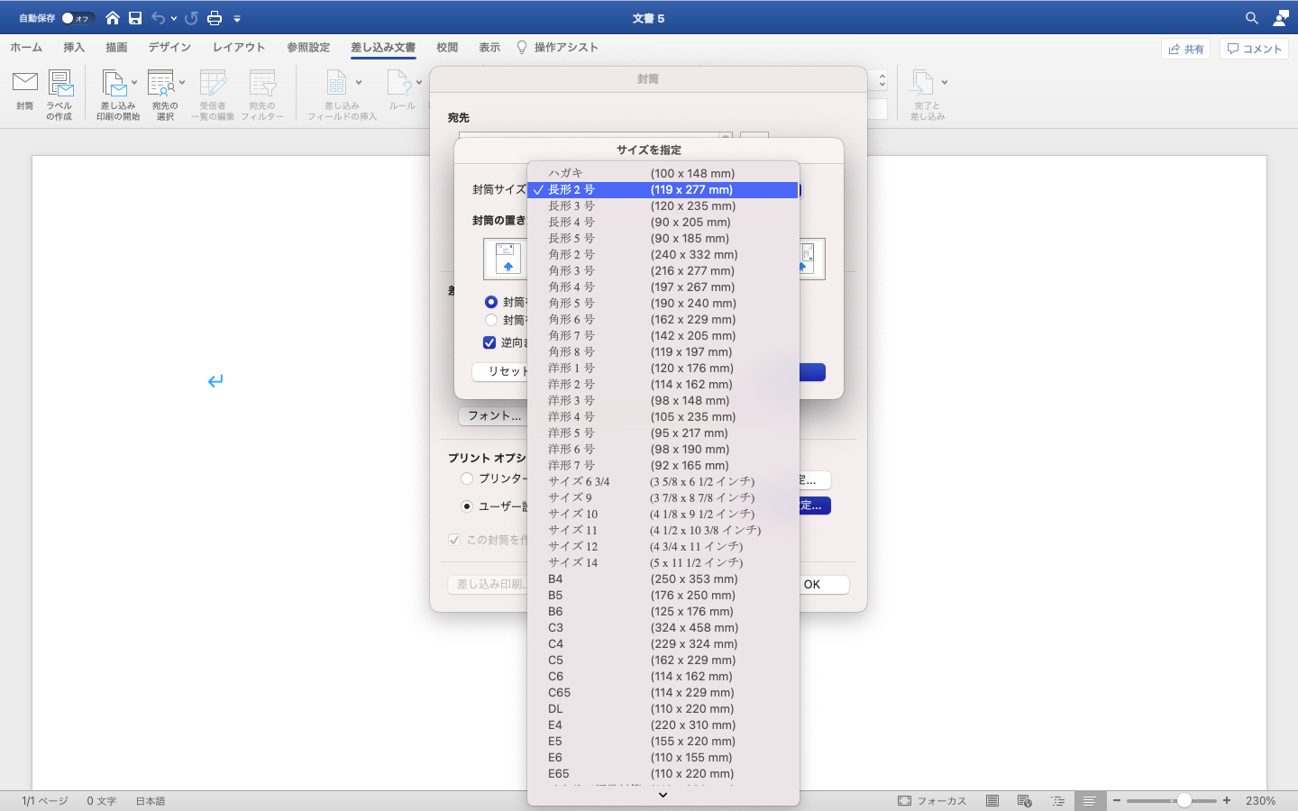Open the account sharing person icon
The width and height of the screenshot is (1298, 811).
pyautogui.click(x=1281, y=18)
